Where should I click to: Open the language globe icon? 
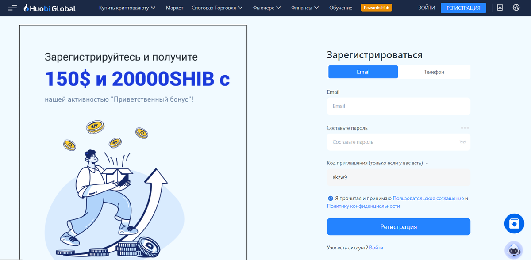coord(516,8)
